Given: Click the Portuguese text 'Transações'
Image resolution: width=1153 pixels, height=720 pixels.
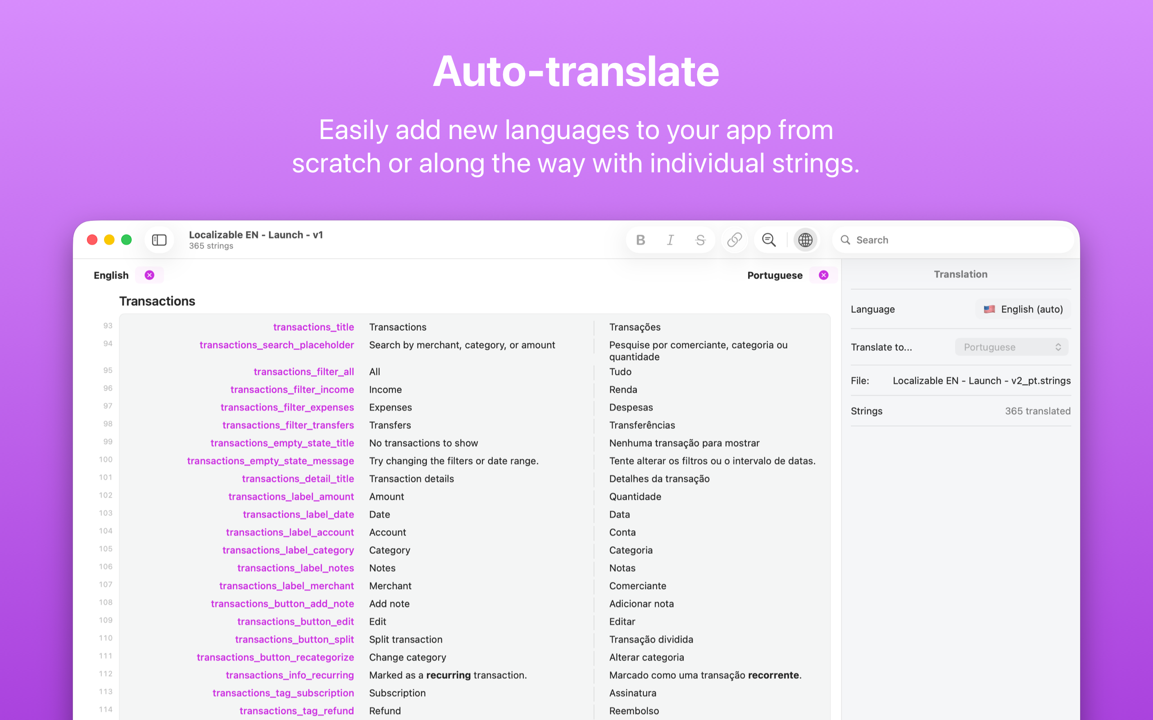Looking at the screenshot, I should 635,327.
